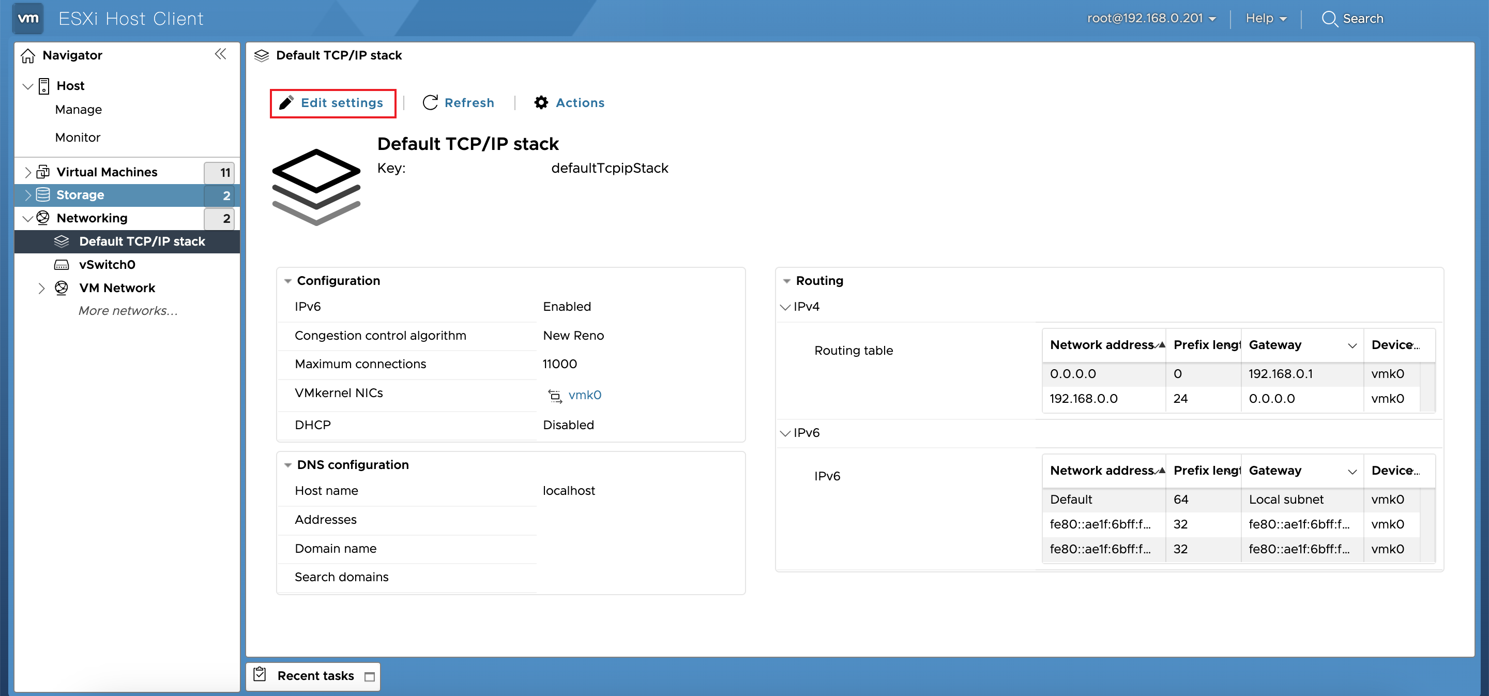
Task: Open the Actions menu
Action: click(x=569, y=103)
